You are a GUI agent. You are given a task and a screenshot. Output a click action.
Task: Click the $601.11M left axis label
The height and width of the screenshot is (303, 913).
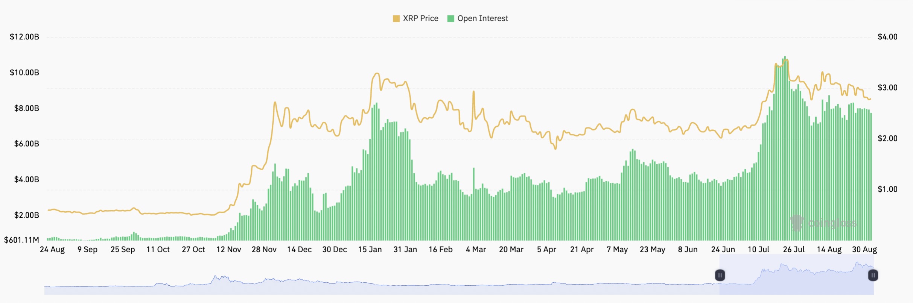[21, 240]
